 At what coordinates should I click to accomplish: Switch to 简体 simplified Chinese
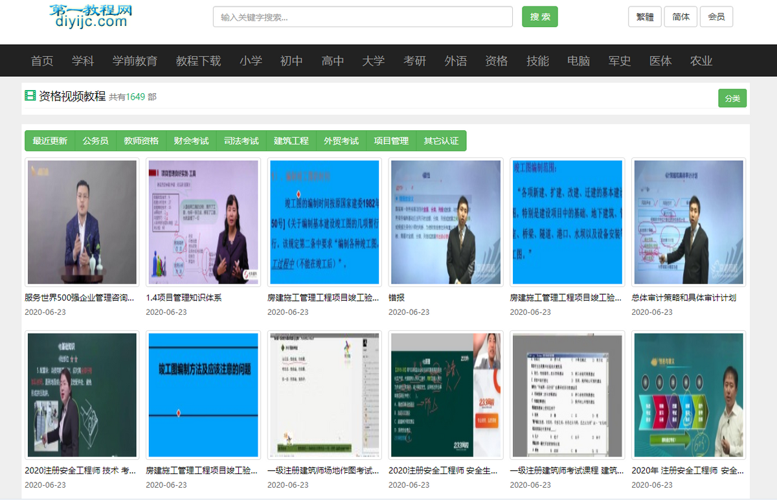click(681, 17)
